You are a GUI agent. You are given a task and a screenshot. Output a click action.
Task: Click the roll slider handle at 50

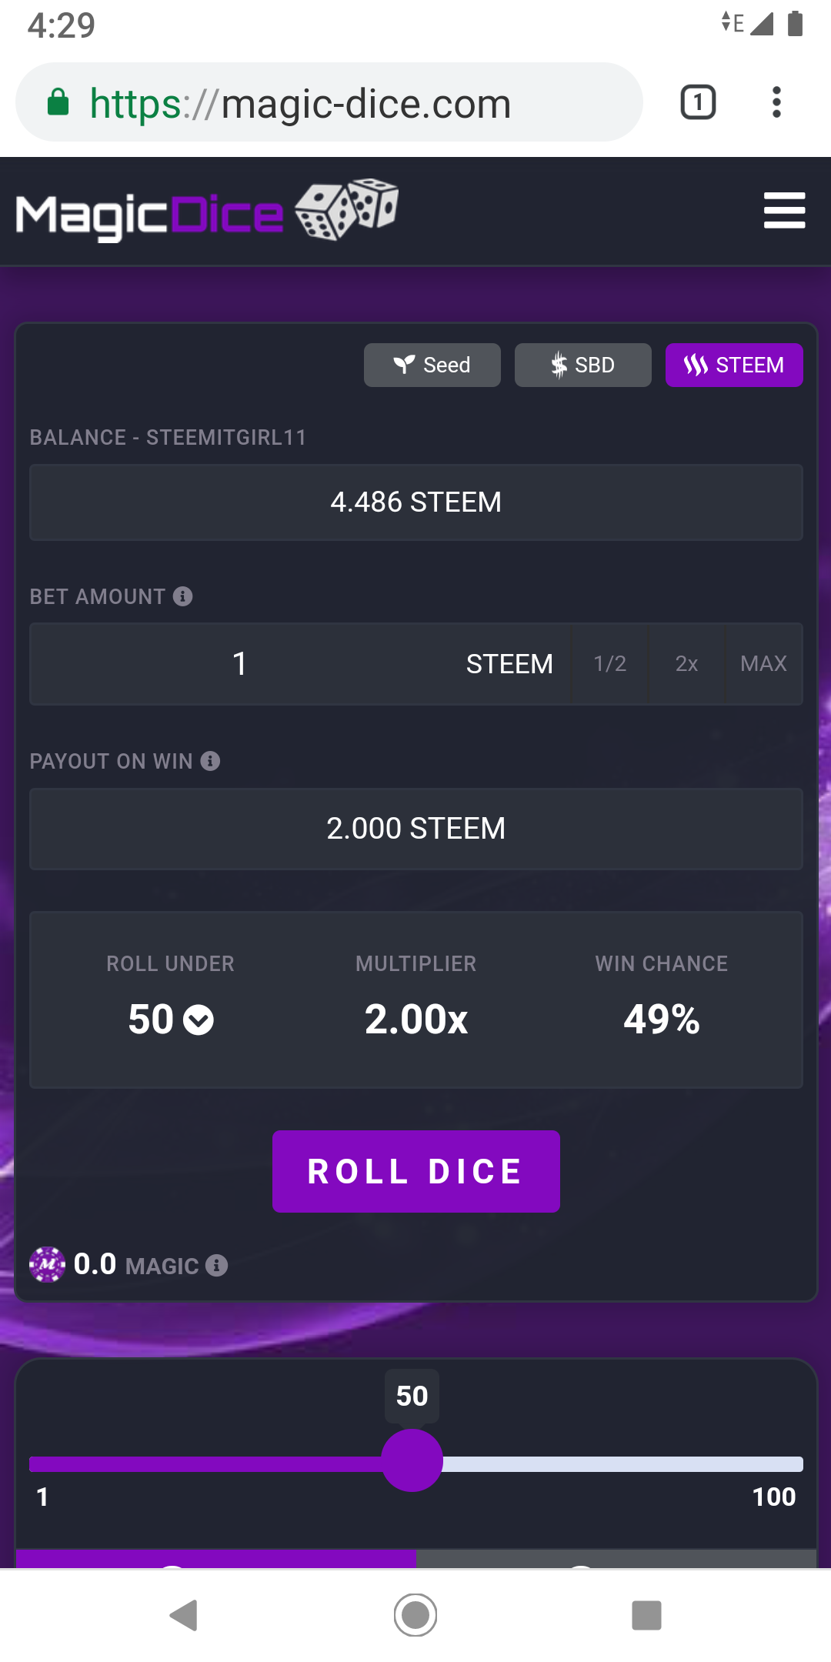[412, 1460]
